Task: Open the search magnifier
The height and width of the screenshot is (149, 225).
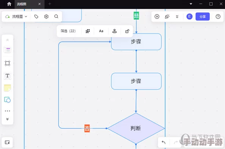Action: 56,17
